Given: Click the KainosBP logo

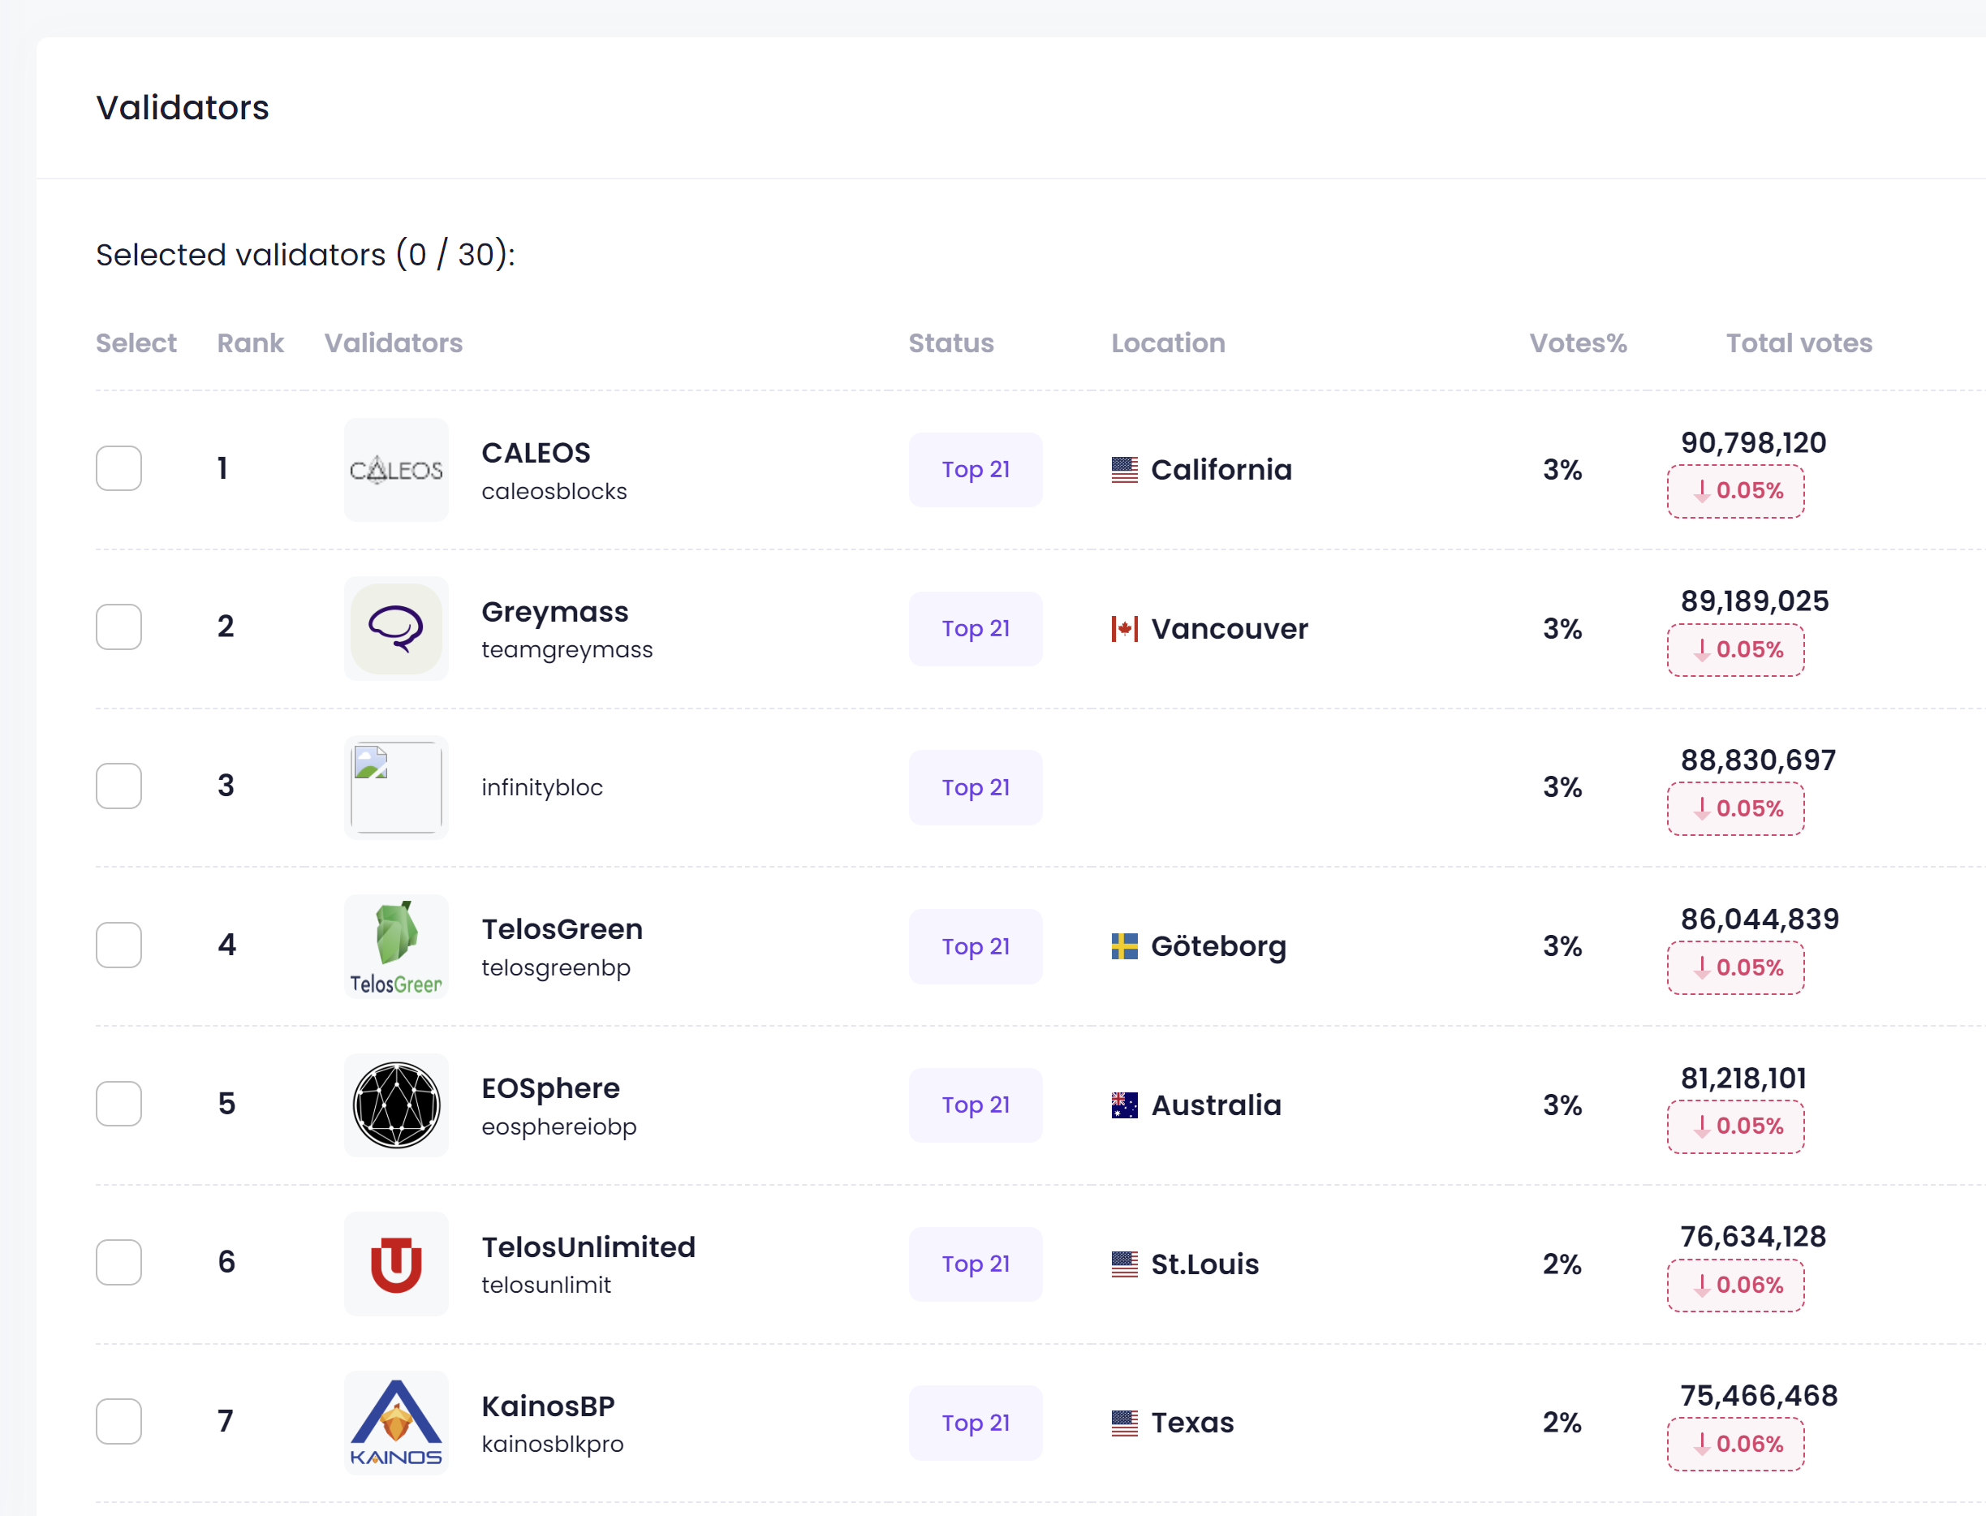Looking at the screenshot, I should (x=396, y=1422).
